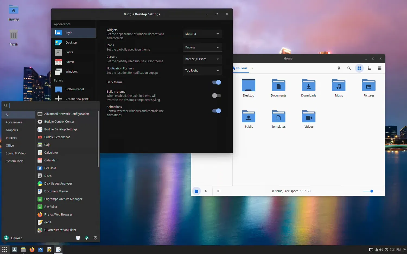Click the search icon in the file manager toolbar

coord(349,68)
